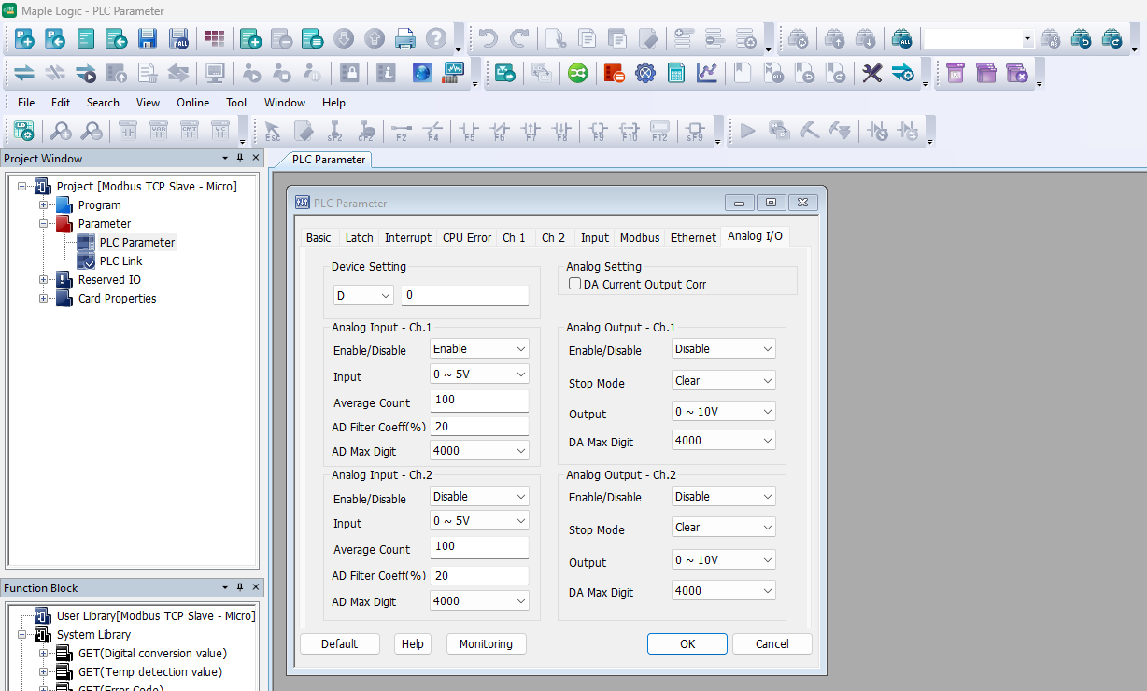Click the New Project icon

click(x=23, y=39)
